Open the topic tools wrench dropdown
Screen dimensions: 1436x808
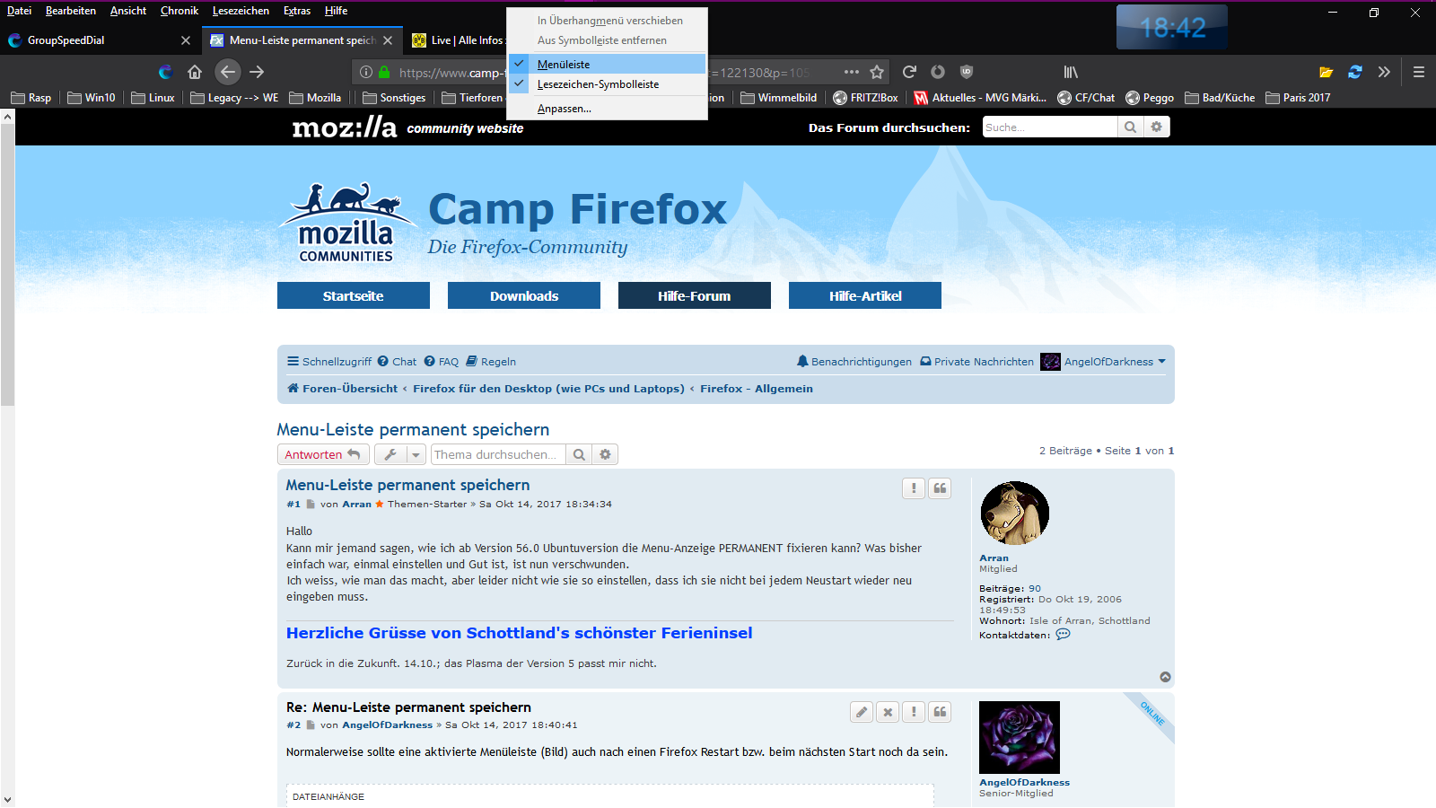point(399,455)
